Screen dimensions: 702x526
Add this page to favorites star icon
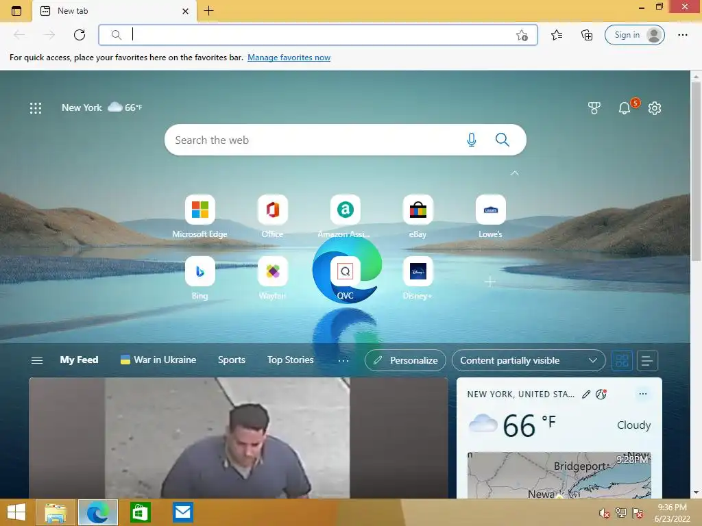(x=522, y=35)
